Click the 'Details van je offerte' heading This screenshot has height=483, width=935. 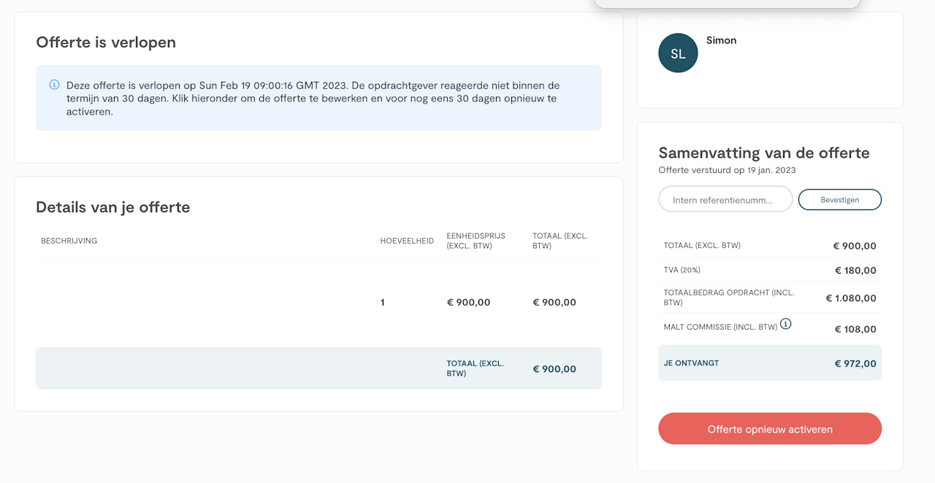112,207
